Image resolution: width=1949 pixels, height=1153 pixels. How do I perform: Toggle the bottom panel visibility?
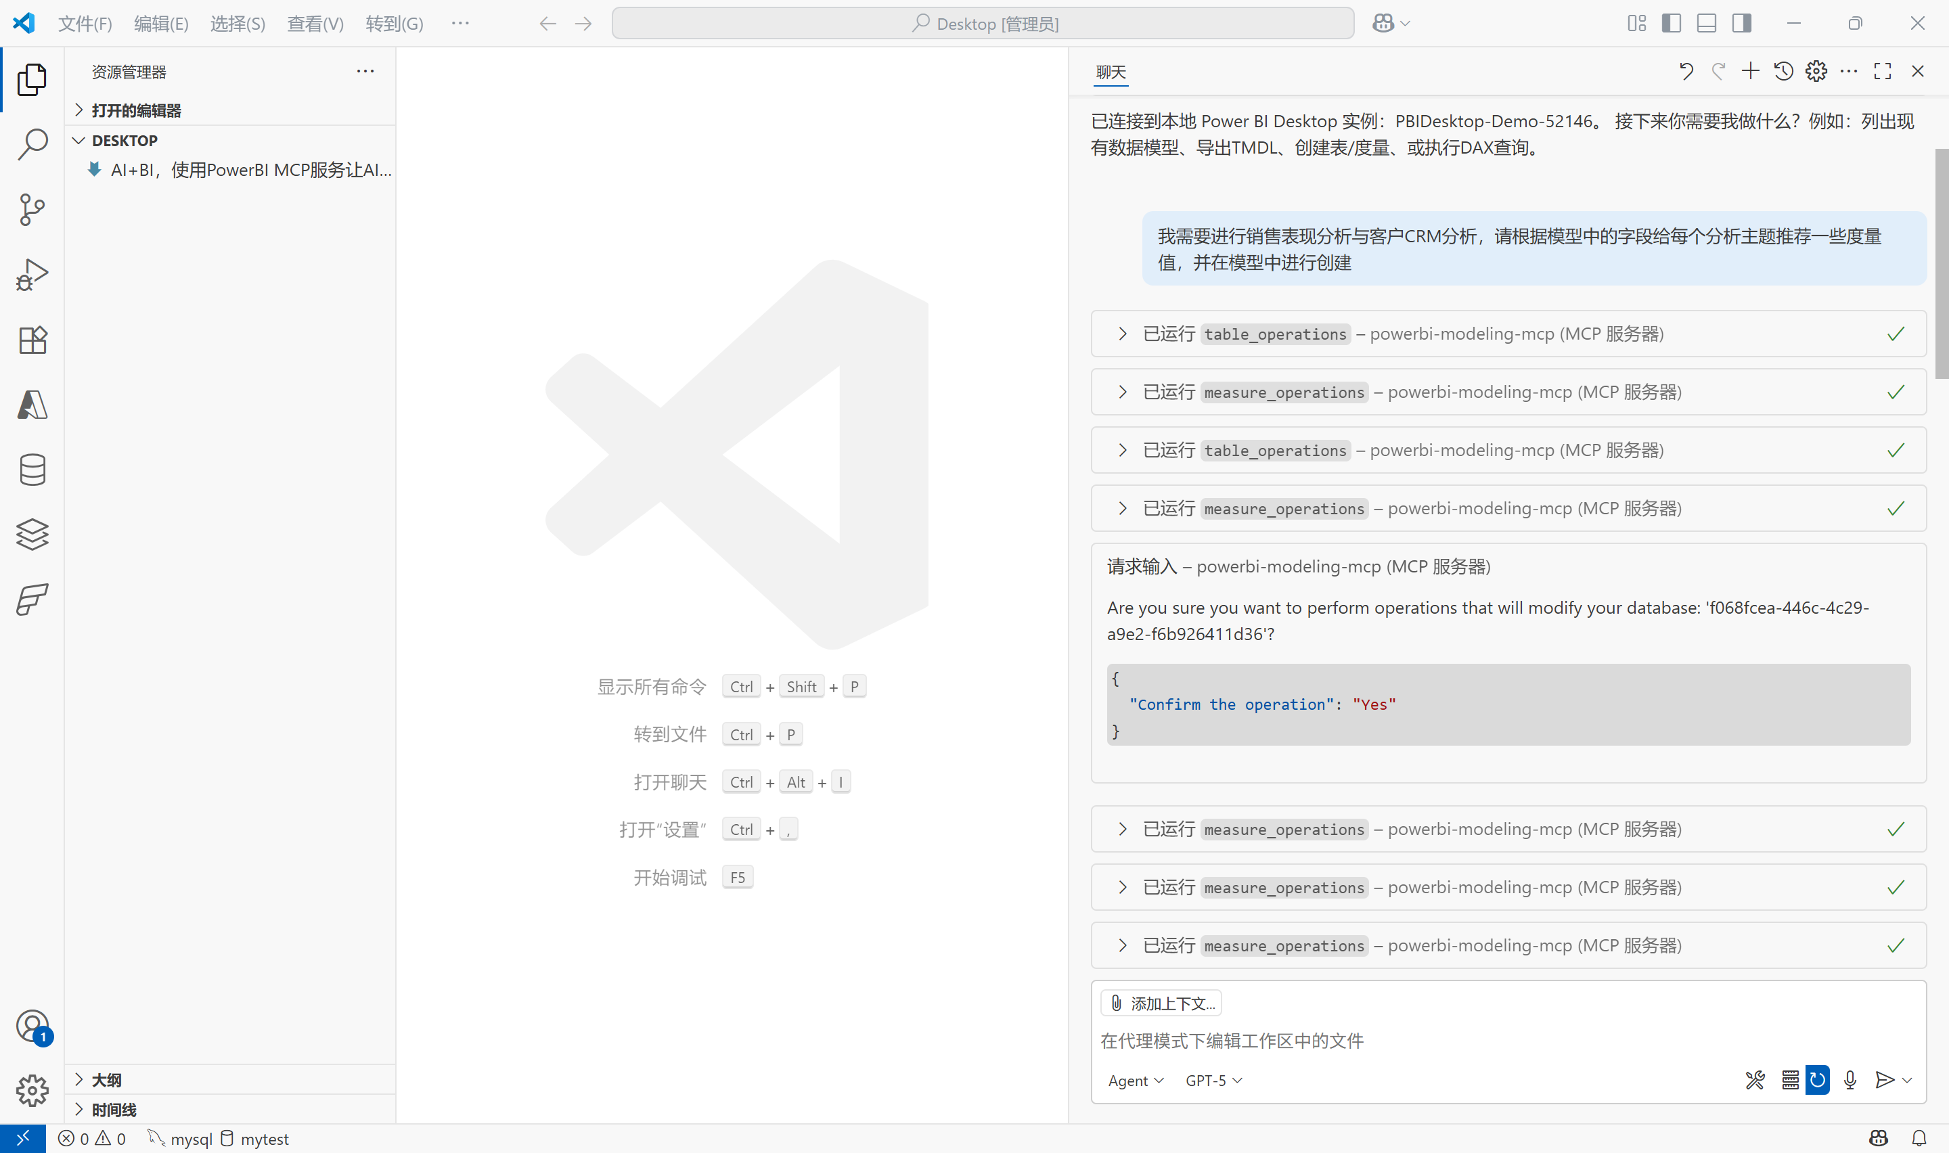[1707, 23]
